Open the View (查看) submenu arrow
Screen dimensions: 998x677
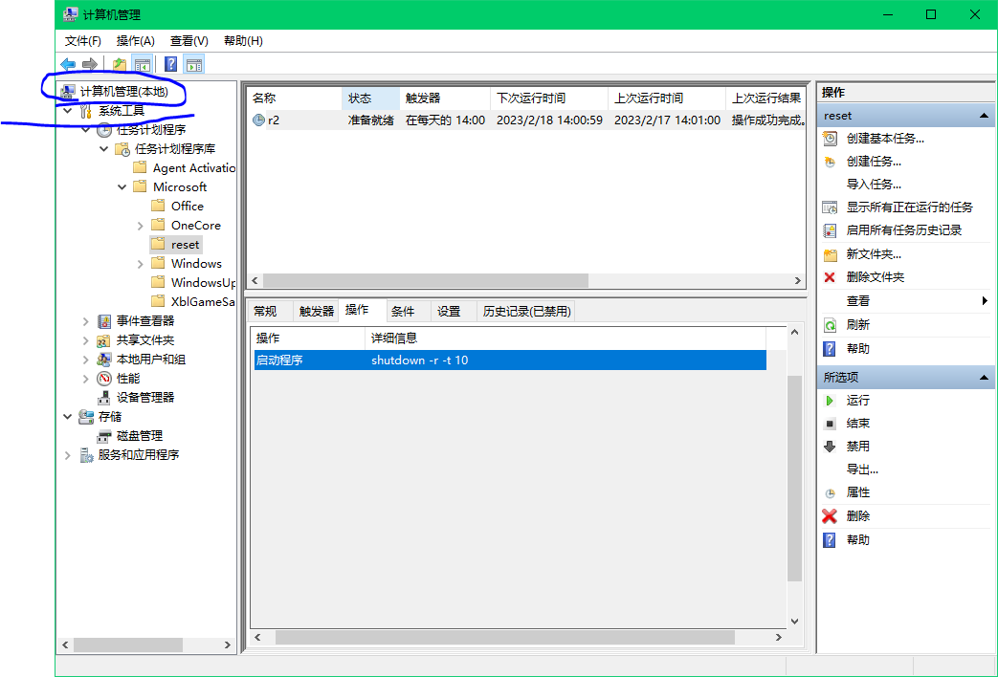(985, 301)
